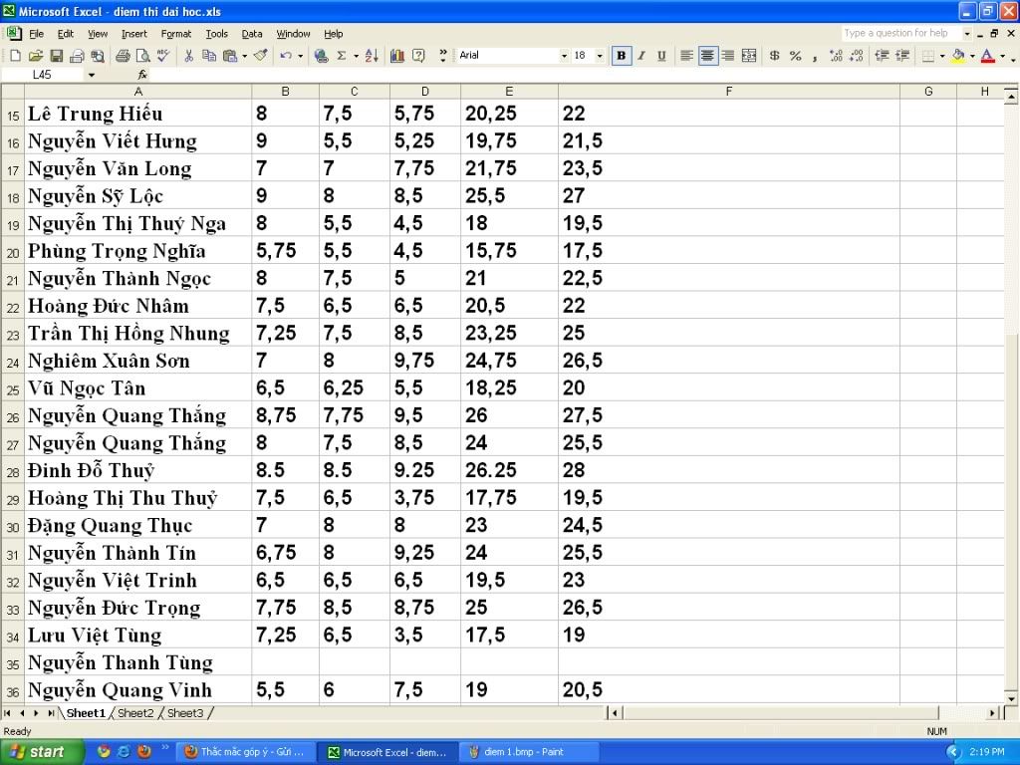Open the font size dropdown
The height and width of the screenshot is (765, 1020).
(x=600, y=56)
